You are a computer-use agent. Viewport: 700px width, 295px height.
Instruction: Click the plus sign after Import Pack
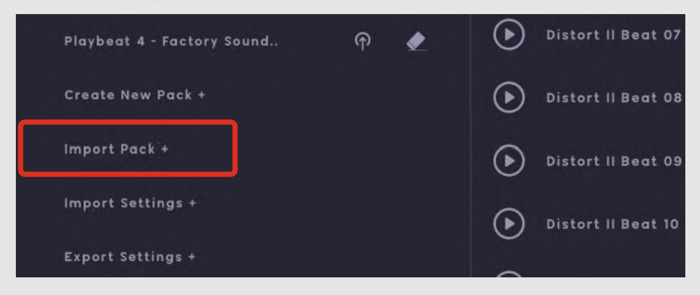[164, 149]
